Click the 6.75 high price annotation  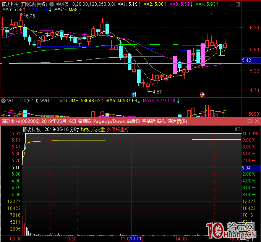coord(31,16)
